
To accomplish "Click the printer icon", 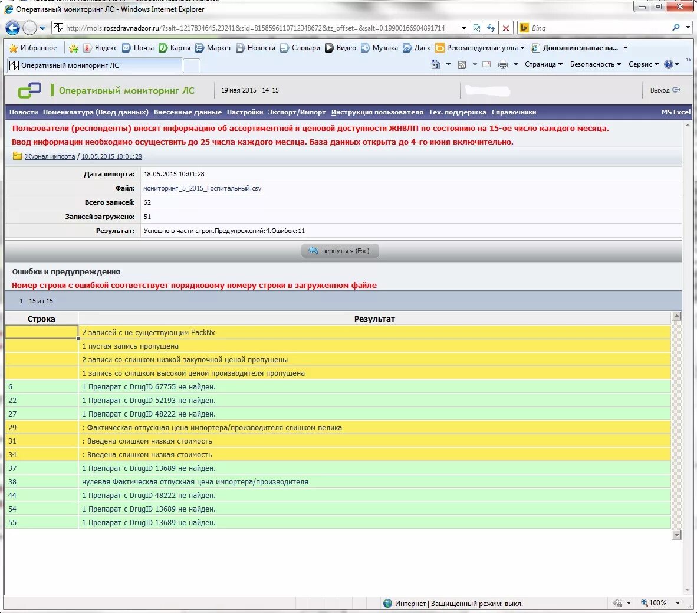I will 503,64.
